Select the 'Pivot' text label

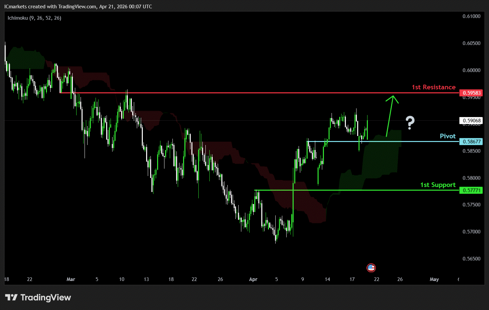[447, 136]
